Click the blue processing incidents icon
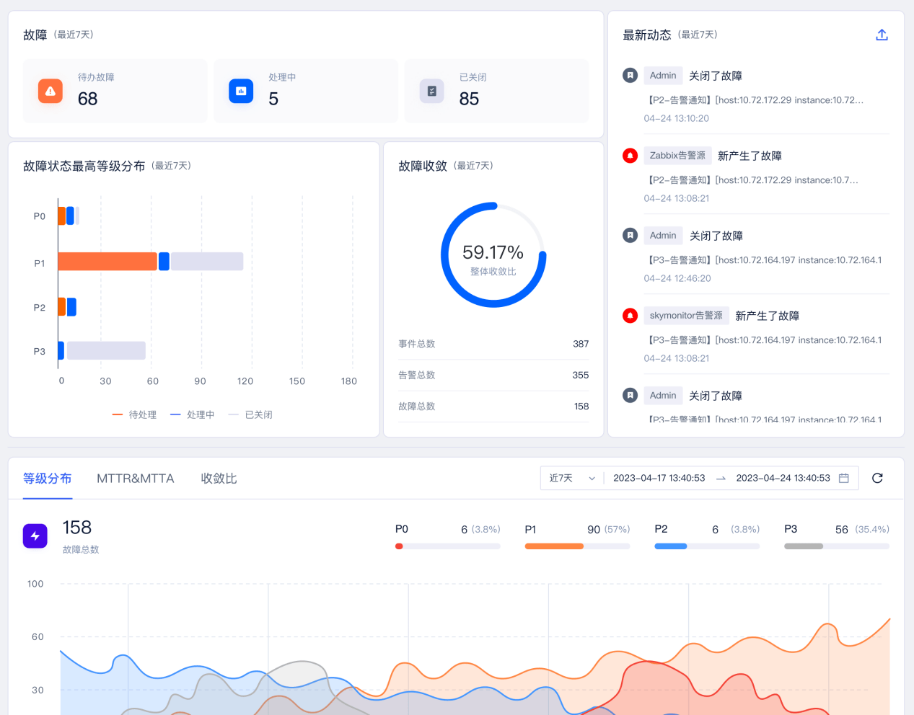Viewport: 914px width, 715px height. coord(241,91)
